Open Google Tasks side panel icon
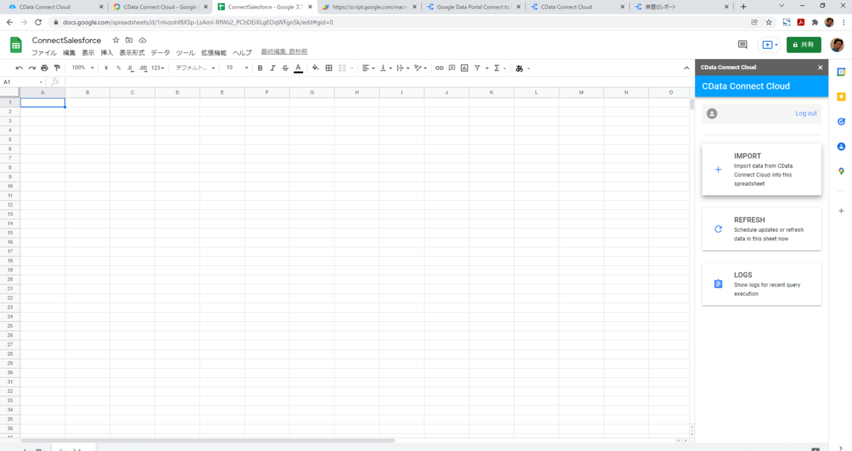 point(841,122)
